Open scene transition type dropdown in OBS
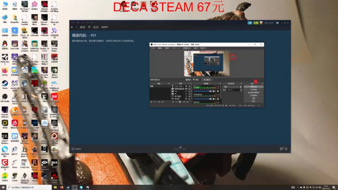Screen dimensions: 338x190 pyautogui.click(x=231, y=87)
